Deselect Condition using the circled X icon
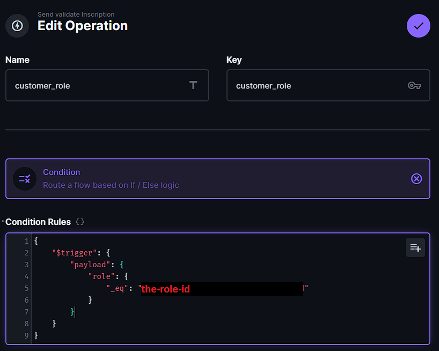The height and width of the screenshot is (351, 439). point(416,179)
